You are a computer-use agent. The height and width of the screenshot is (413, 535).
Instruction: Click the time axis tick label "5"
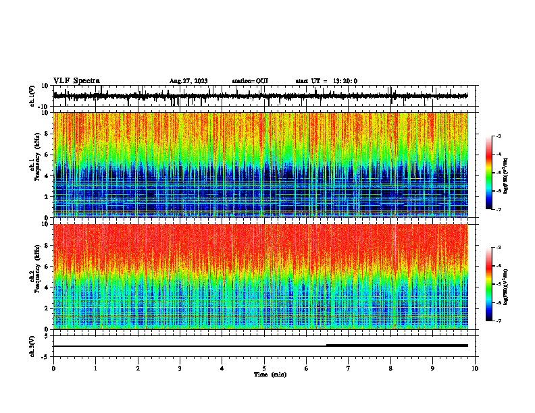[264, 368]
